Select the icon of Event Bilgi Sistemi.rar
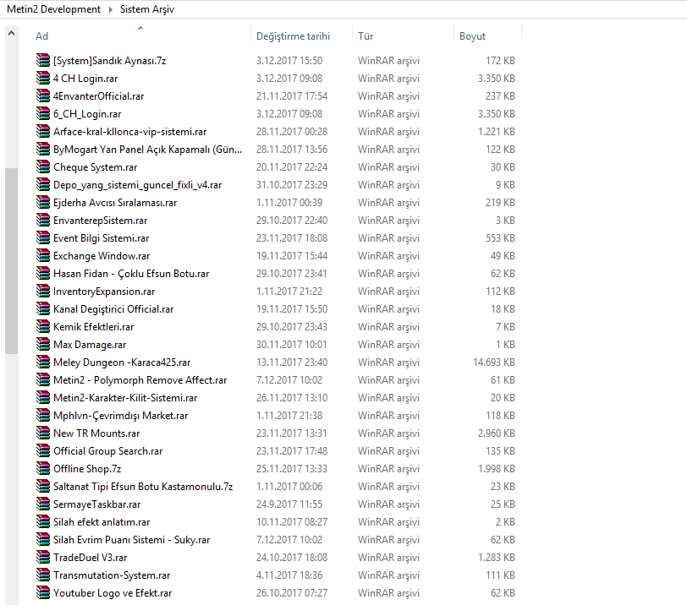The height and width of the screenshot is (605, 687). click(x=43, y=237)
